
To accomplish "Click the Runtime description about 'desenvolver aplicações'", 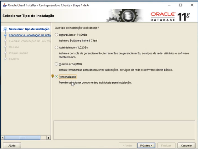I will pyautogui.click(x=116, y=70).
